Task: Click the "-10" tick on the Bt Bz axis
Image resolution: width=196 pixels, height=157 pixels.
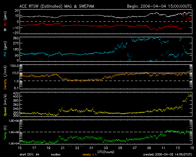Action: tap(16, 28)
